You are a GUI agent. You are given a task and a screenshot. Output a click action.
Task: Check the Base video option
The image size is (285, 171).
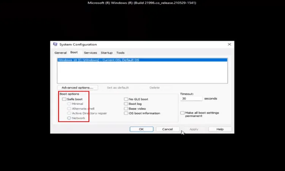tap(126, 108)
